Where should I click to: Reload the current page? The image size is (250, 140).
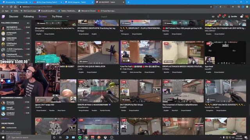point(11,7)
